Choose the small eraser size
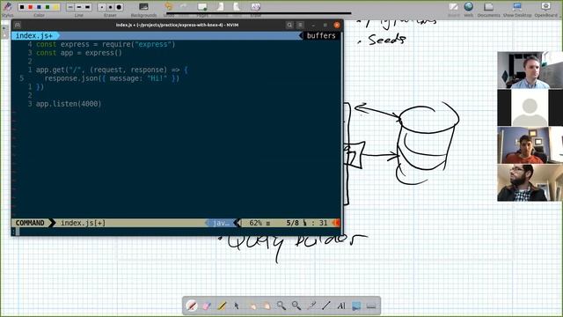 click(102, 7)
